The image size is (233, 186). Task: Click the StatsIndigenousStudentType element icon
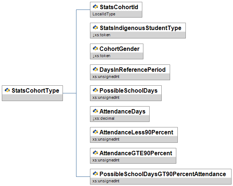pos(95,28)
